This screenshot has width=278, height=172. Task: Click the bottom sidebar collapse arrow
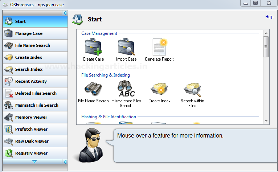pyautogui.click(x=65, y=161)
